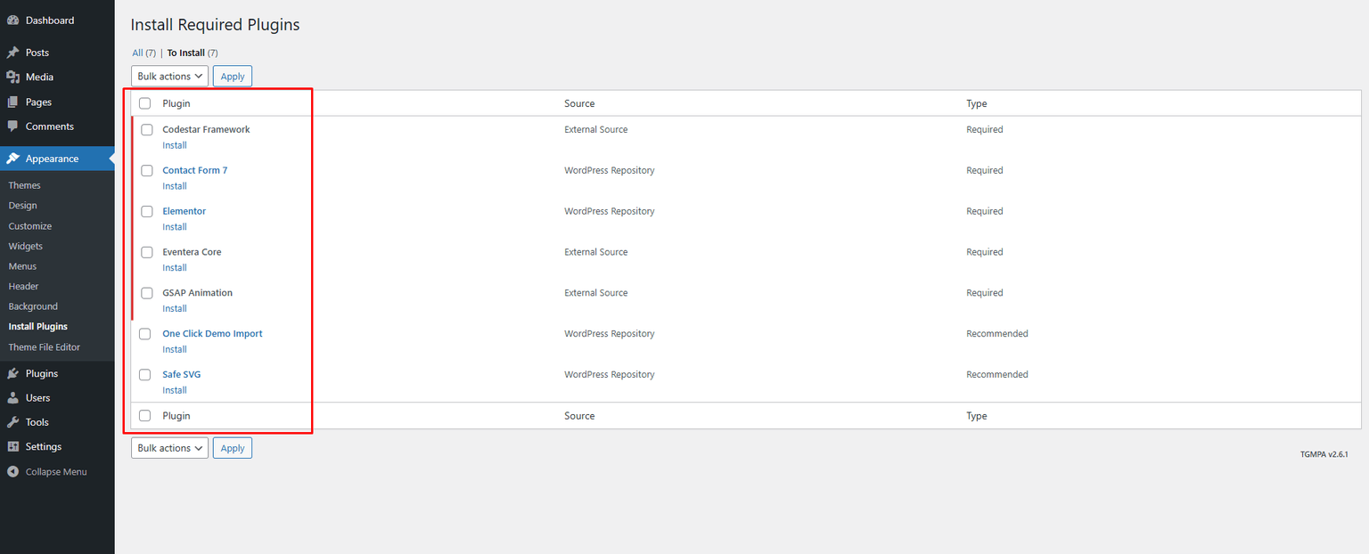Screen dimensions: 1369x554
Task: Click the Tools wrench icon
Action: click(x=12, y=422)
